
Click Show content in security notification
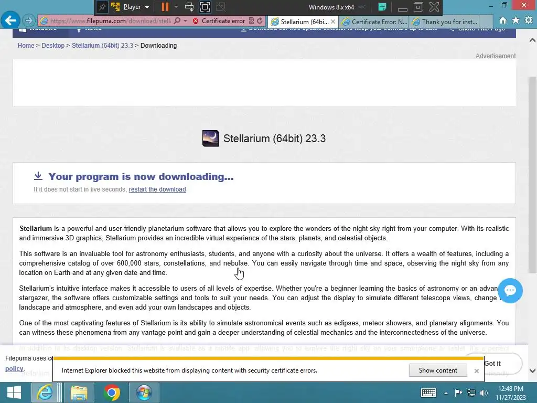(x=438, y=370)
